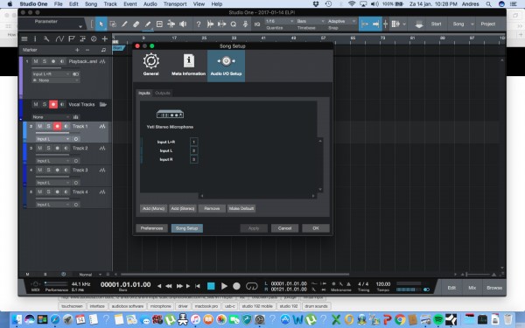Toggle record arm on Track 1
The image size is (525, 328).
click(57, 126)
